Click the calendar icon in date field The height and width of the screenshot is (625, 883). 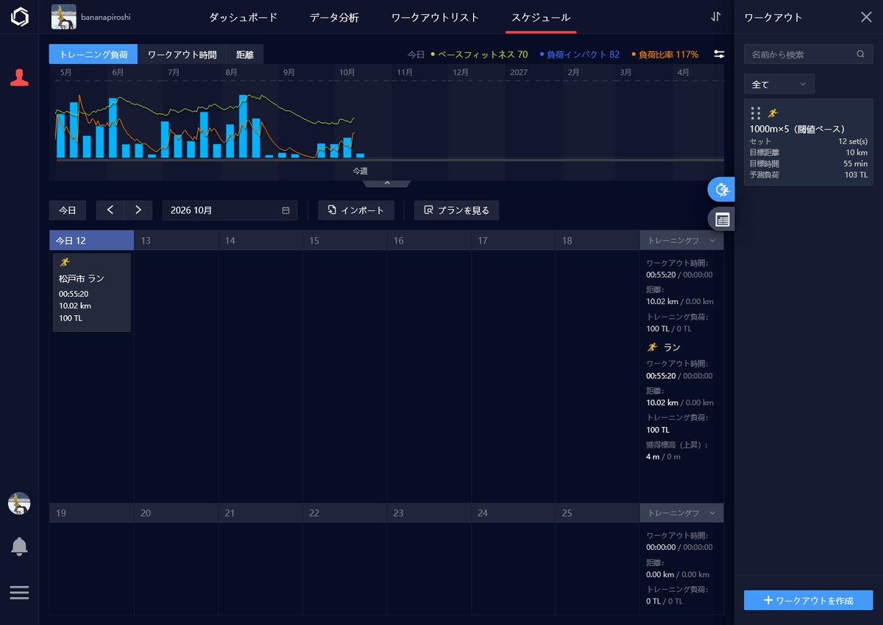286,211
